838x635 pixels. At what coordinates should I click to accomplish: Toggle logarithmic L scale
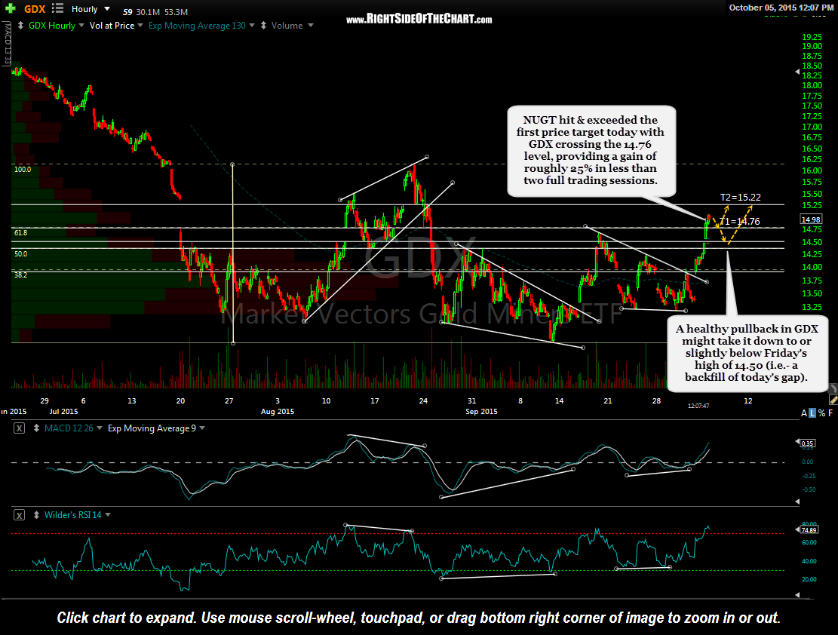point(812,413)
